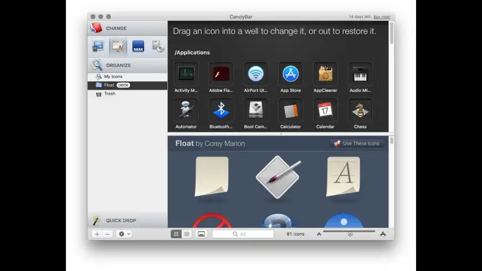The width and height of the screenshot is (482, 271).
Task: Click the large icon size button
Action: (383, 234)
